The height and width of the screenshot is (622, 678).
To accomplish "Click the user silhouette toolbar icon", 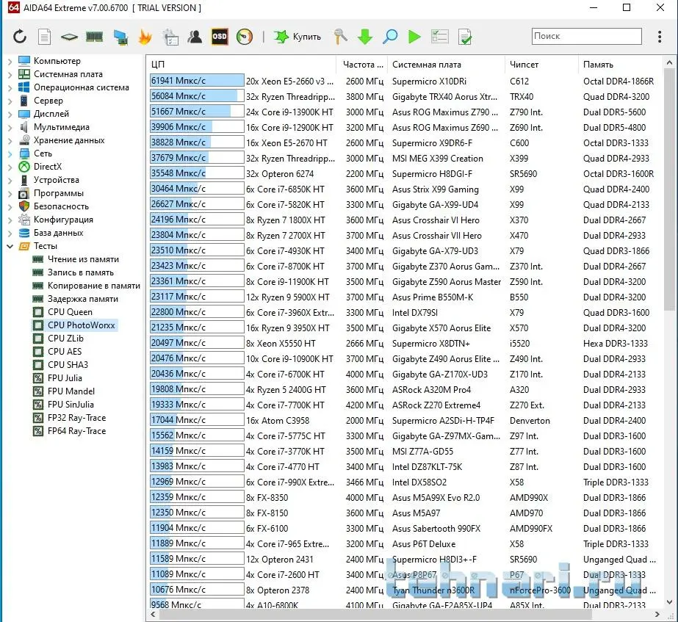I will tap(195, 37).
